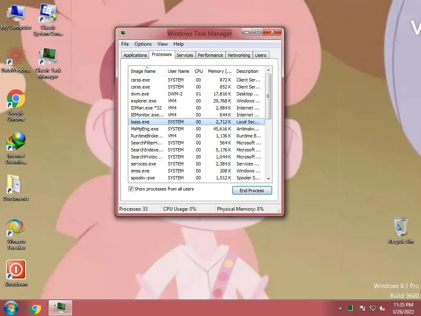Image resolution: width=421 pixels, height=316 pixels.
Task: Click the green CPU meter tray icon
Action: (x=350, y=308)
